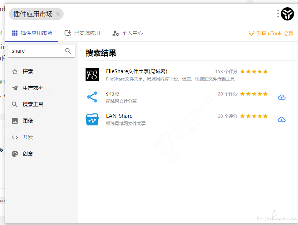Open the three-dot more options menu

point(278,14)
